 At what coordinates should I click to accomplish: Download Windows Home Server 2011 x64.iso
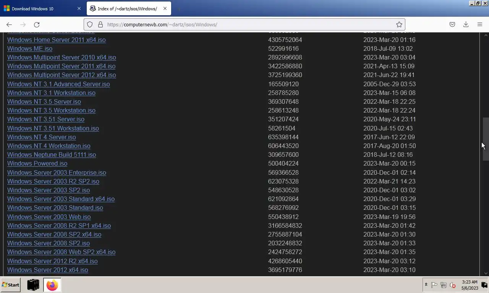pos(56,40)
